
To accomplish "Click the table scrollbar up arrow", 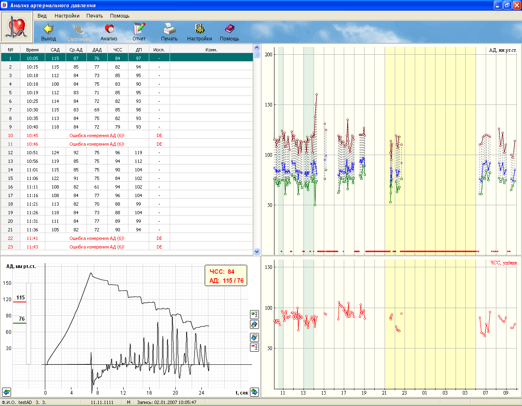I will [x=257, y=48].
